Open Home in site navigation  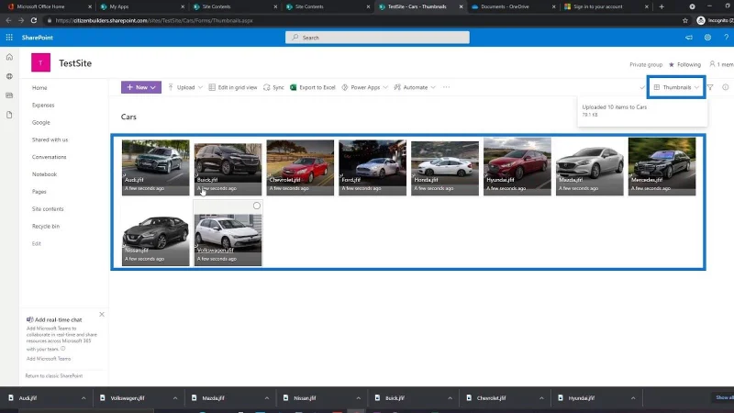coord(39,87)
